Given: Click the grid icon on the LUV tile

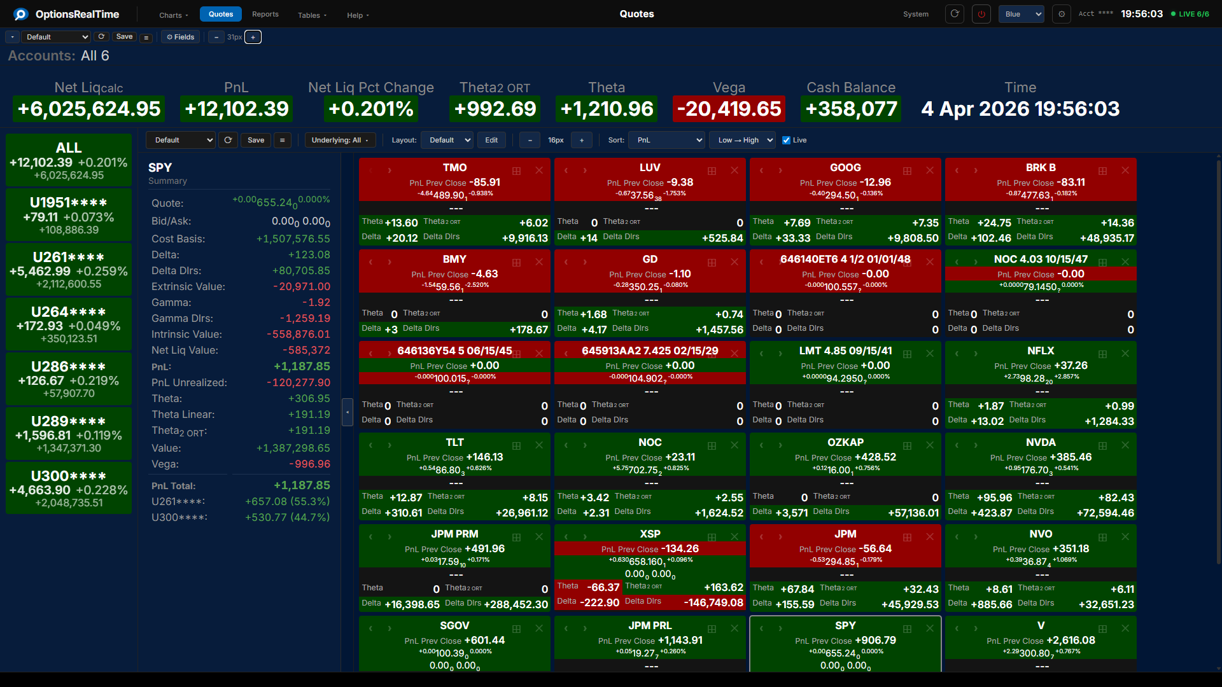Looking at the screenshot, I should pos(712,170).
